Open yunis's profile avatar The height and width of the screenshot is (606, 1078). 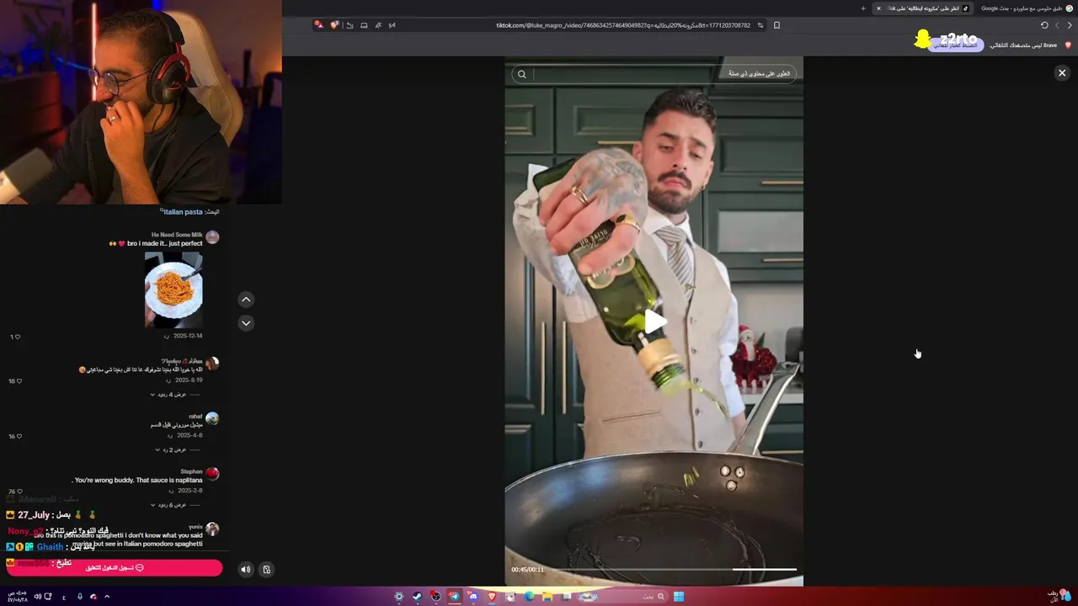[x=212, y=529]
